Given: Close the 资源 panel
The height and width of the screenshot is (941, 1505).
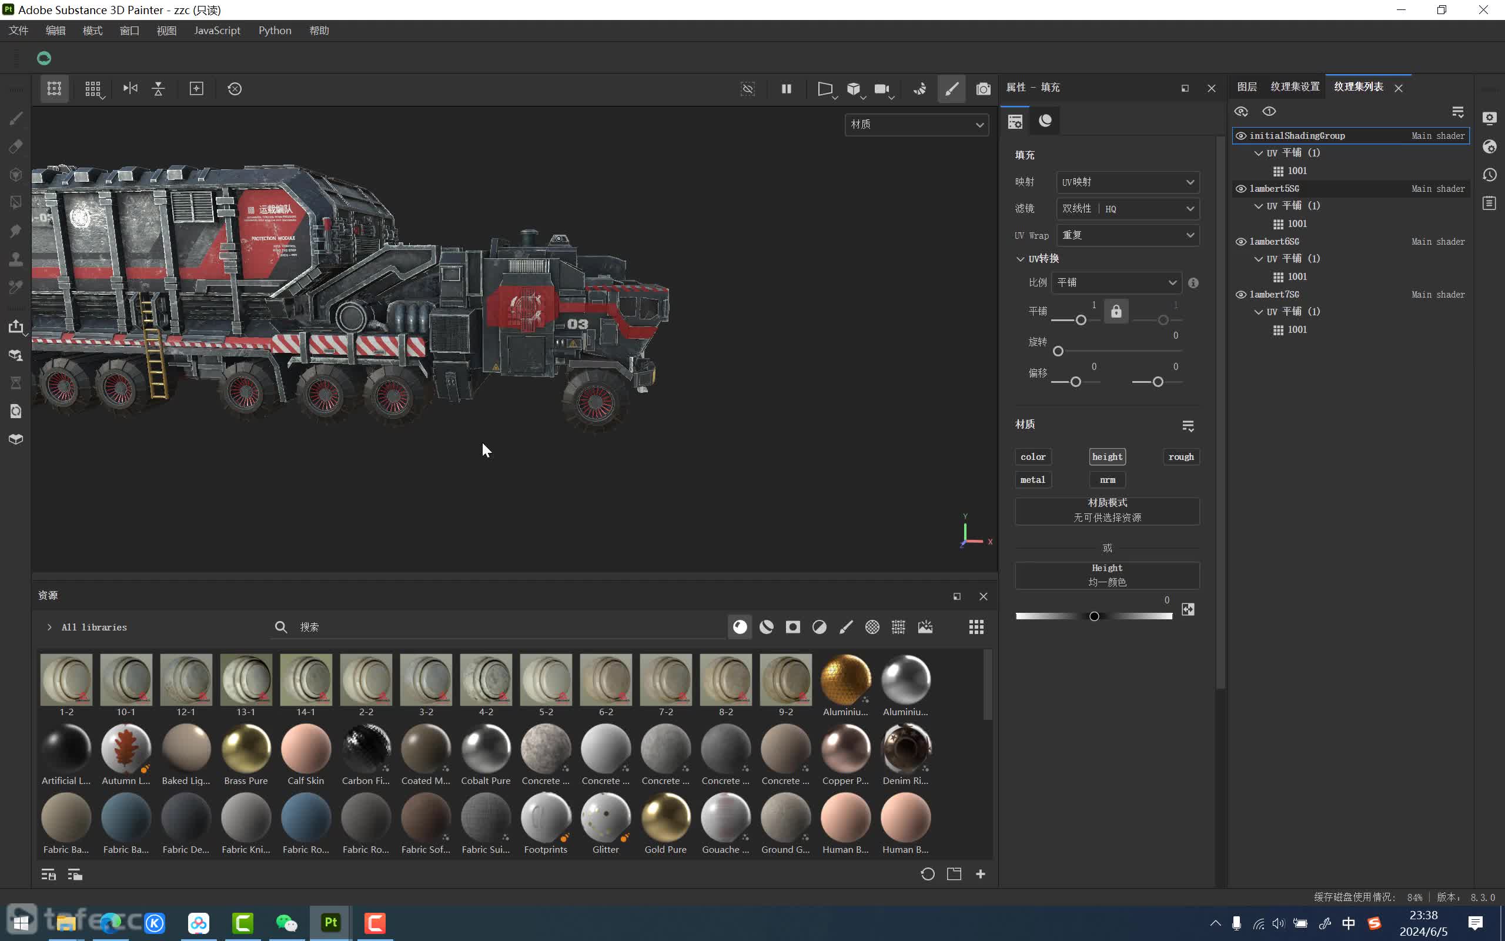Looking at the screenshot, I should pos(983,596).
